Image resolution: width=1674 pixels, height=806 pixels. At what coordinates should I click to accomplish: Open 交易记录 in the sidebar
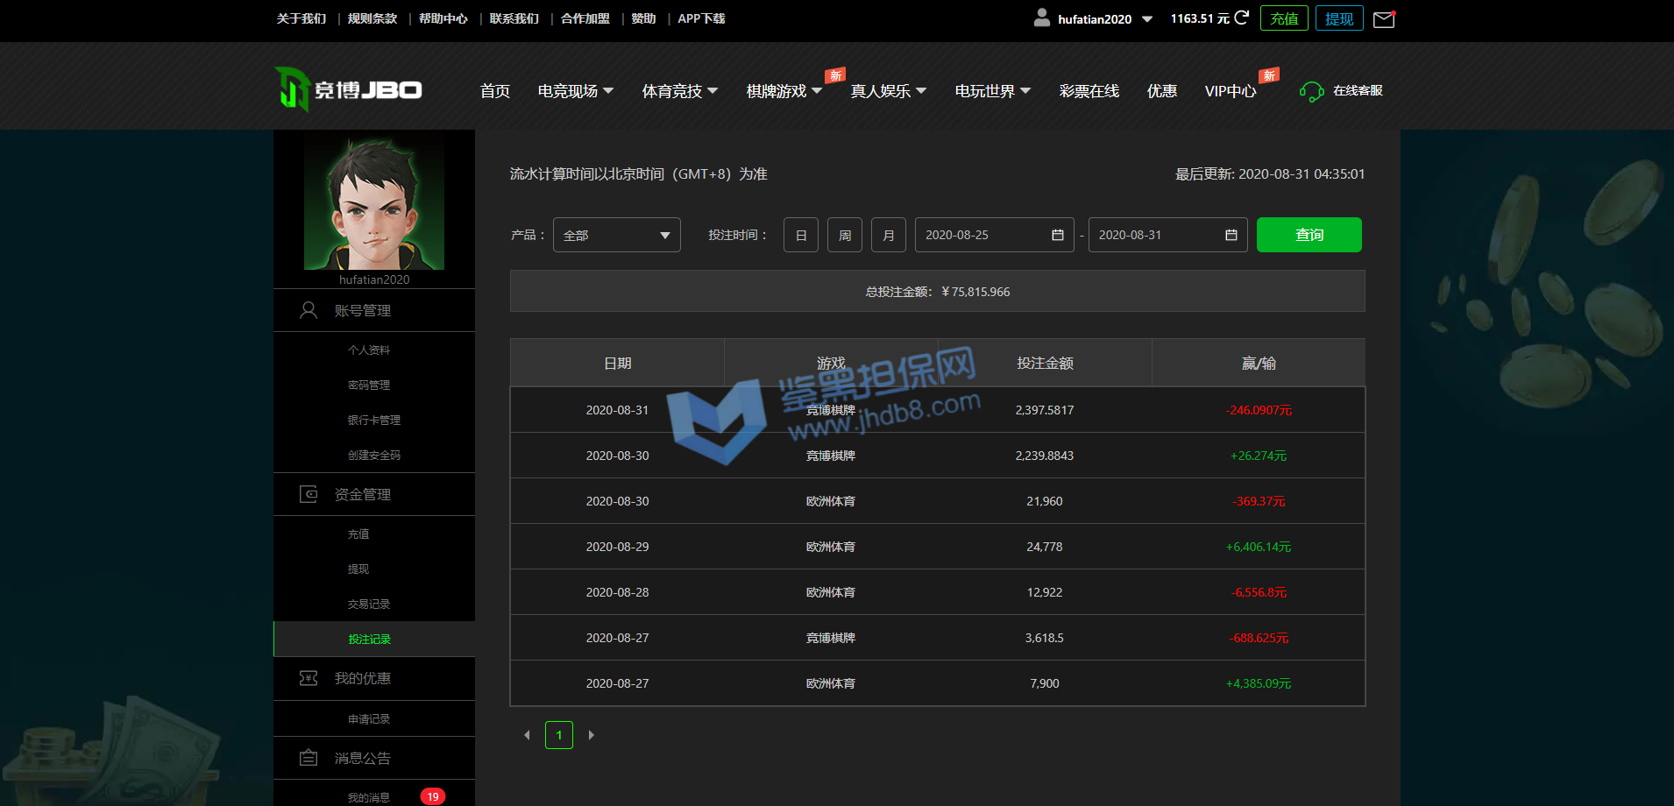(369, 604)
